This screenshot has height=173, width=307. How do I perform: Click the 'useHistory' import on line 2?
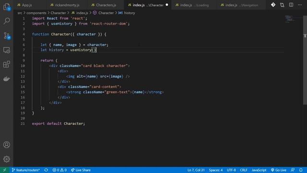(x=62, y=24)
